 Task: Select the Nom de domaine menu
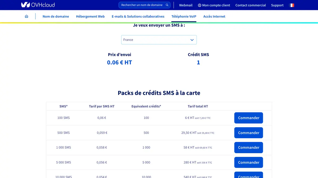coord(56,16)
